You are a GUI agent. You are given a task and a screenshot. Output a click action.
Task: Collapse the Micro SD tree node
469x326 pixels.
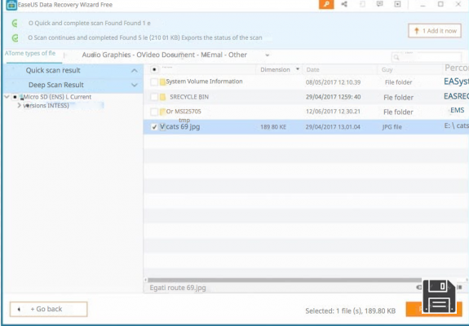click(x=7, y=97)
